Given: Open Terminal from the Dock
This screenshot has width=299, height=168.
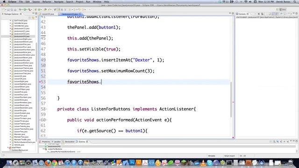Looking at the screenshot, I should [x=229, y=163].
